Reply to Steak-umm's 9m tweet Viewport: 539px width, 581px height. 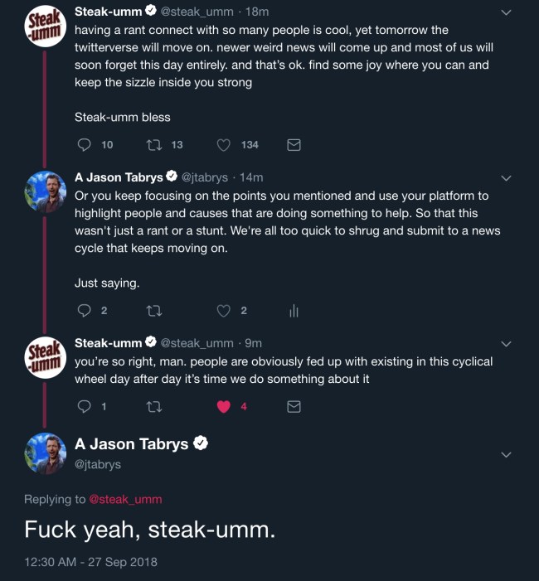tap(83, 407)
